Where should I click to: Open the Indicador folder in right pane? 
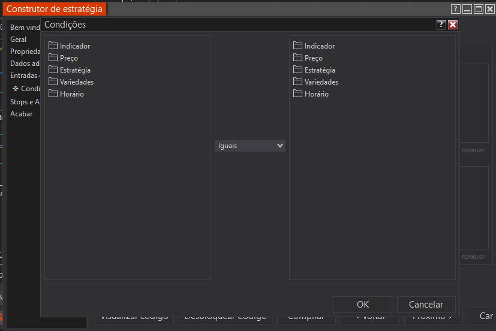pos(314,46)
